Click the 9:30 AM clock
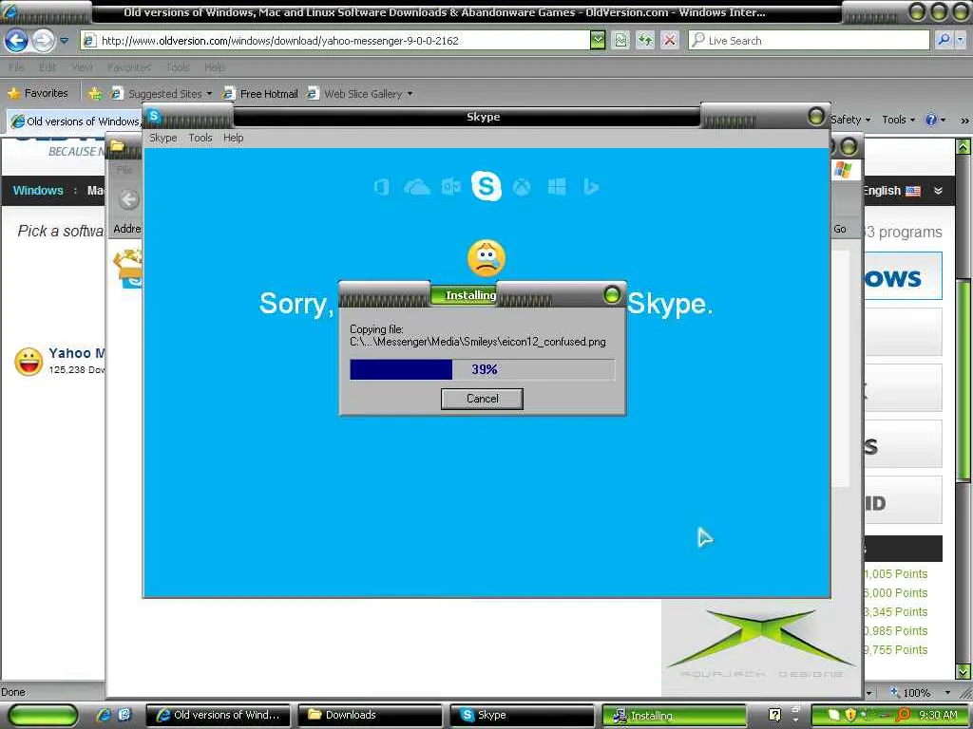973x729 pixels. click(x=938, y=715)
